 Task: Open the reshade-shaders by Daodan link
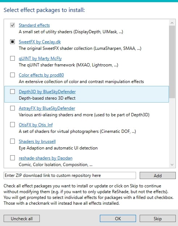[46, 158]
